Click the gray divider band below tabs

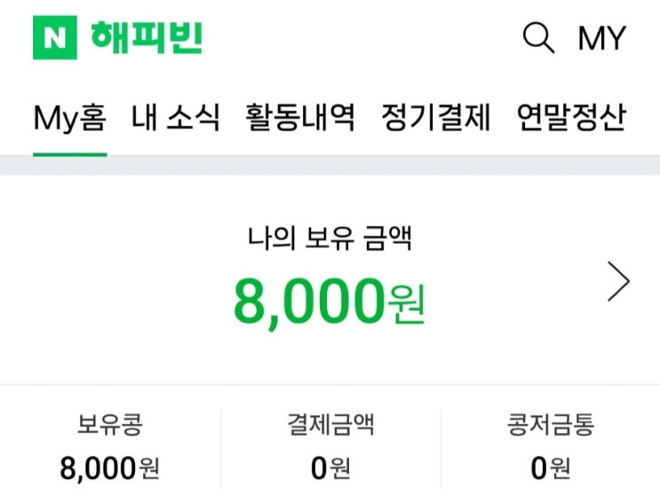[x=330, y=166]
